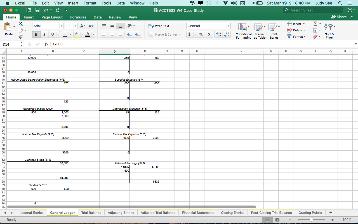Open the Financial Statements sheet tab
Screen dimensions: 358x224
point(198,213)
